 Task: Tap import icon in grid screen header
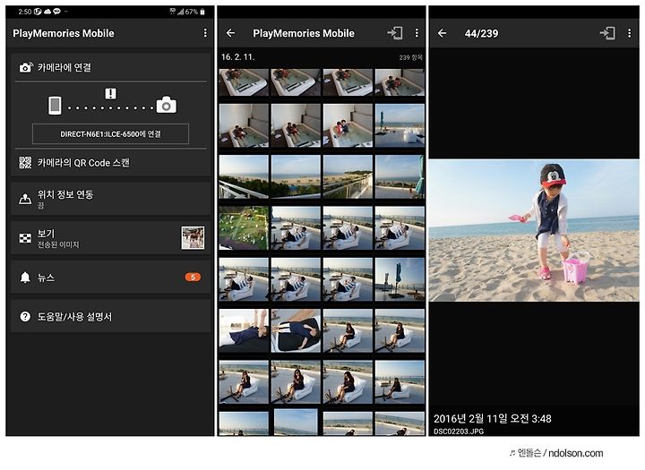point(395,33)
